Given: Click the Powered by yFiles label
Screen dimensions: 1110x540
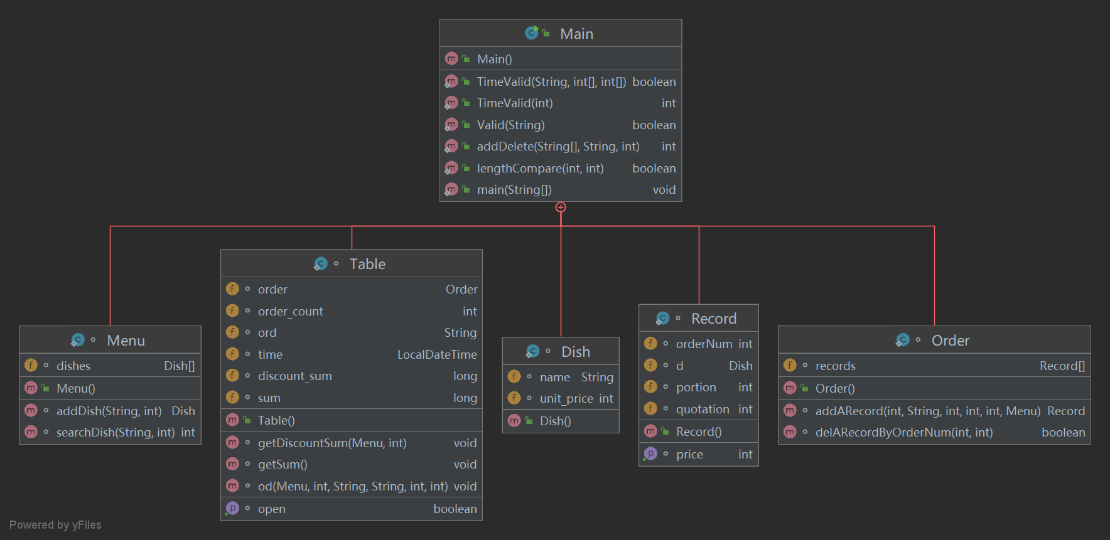Looking at the screenshot, I should pos(55,525).
